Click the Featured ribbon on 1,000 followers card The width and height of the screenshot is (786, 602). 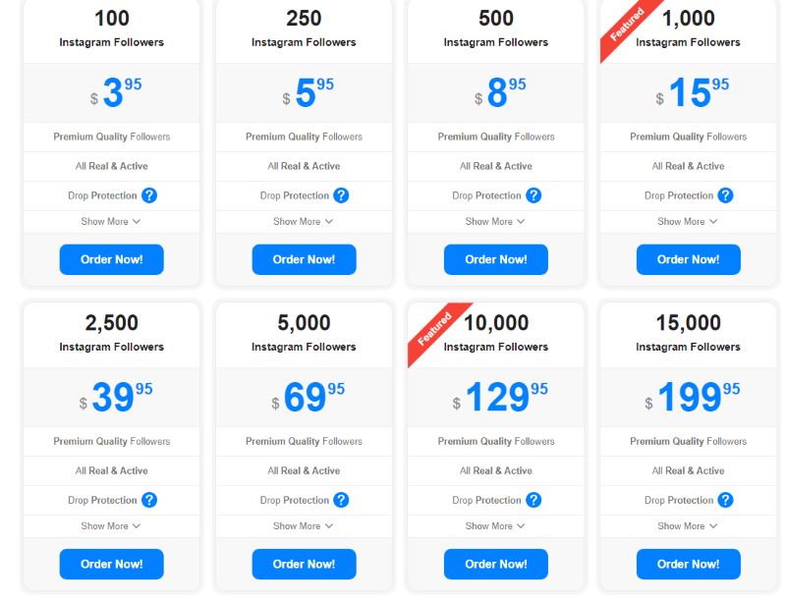click(x=626, y=27)
